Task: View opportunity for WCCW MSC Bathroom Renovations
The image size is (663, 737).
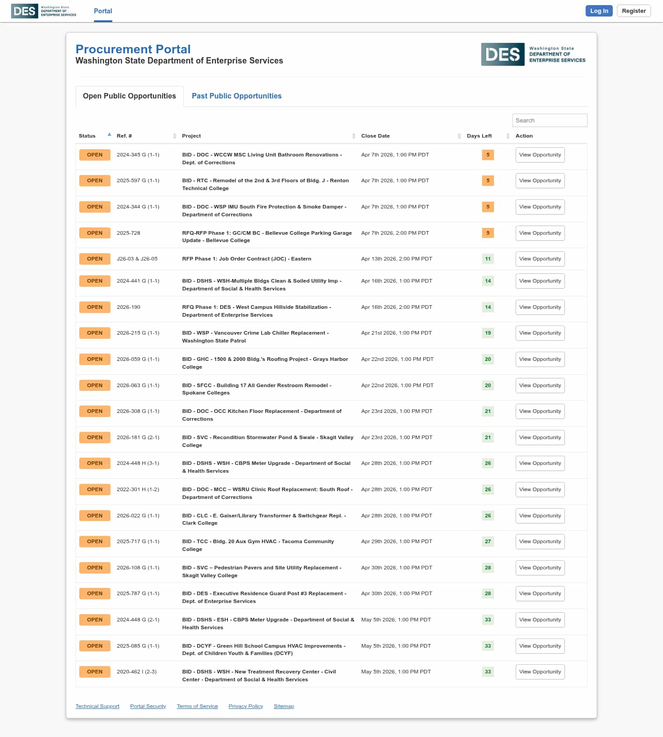Action: [x=540, y=155]
